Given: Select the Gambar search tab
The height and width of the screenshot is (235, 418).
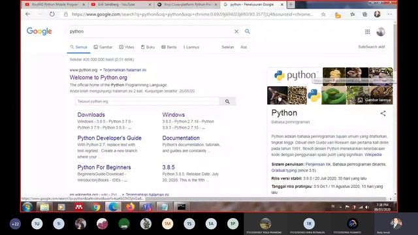Looking at the screenshot, I should (x=103, y=47).
